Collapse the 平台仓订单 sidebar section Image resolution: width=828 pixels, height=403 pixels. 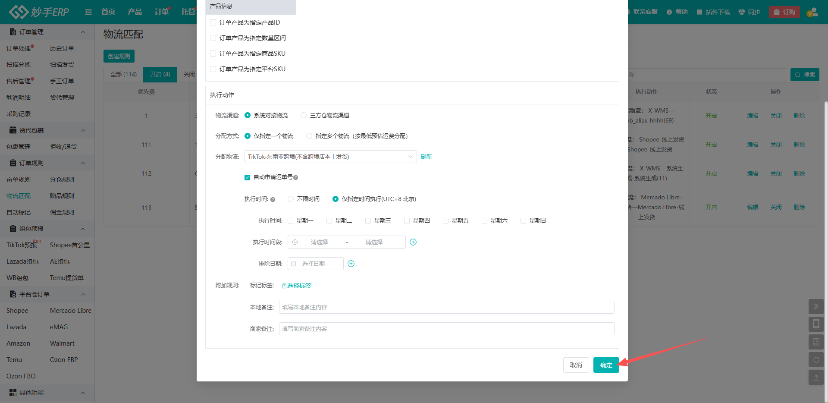(x=83, y=294)
